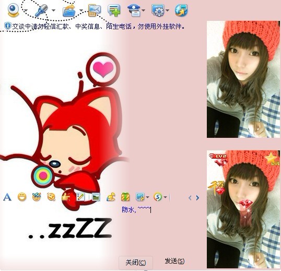Image resolution: width=281 pixels, height=271 pixels.
Task: Send SMS with the phone mail icon
Action: click(95, 10)
